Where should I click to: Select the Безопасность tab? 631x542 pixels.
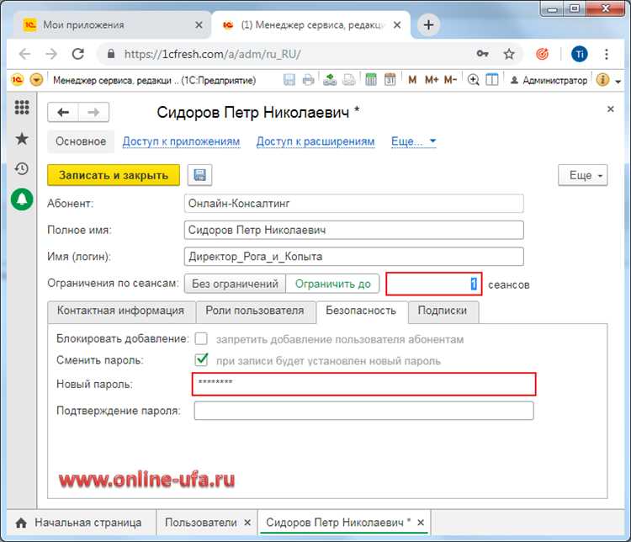tap(362, 311)
